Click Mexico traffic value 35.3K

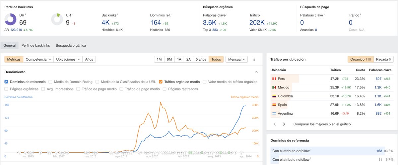tap(335, 87)
